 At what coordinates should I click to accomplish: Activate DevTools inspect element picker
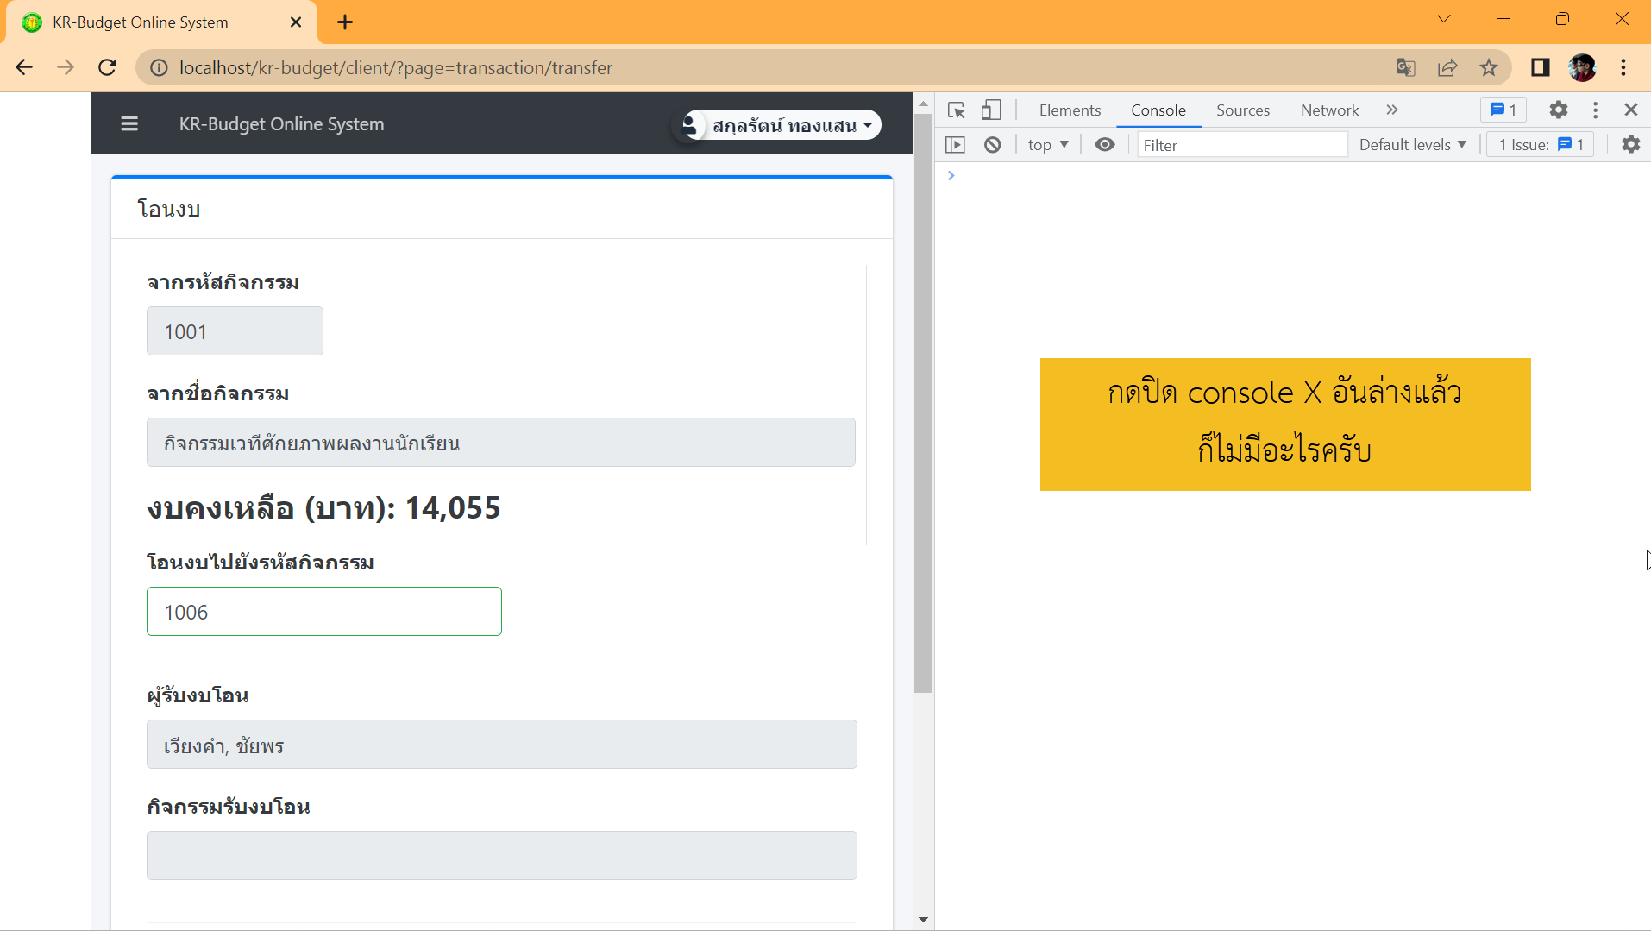point(956,110)
